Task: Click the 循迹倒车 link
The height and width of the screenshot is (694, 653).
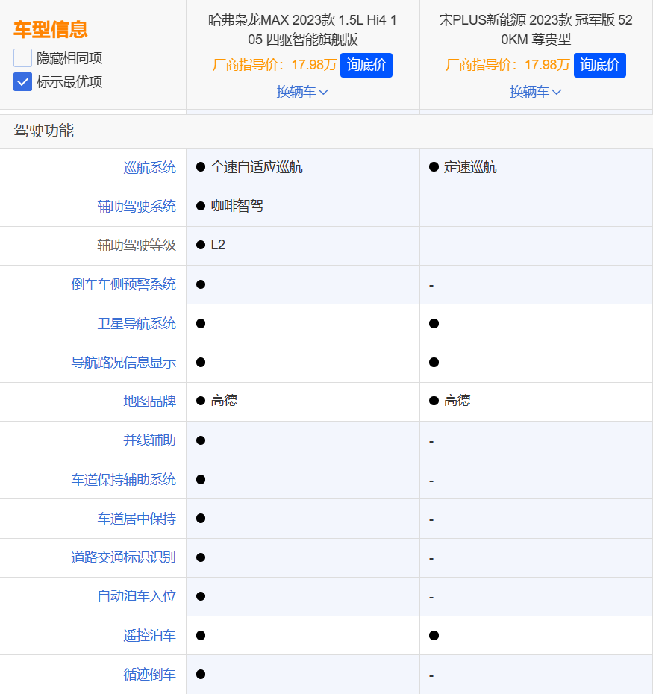Action: pyautogui.click(x=150, y=675)
